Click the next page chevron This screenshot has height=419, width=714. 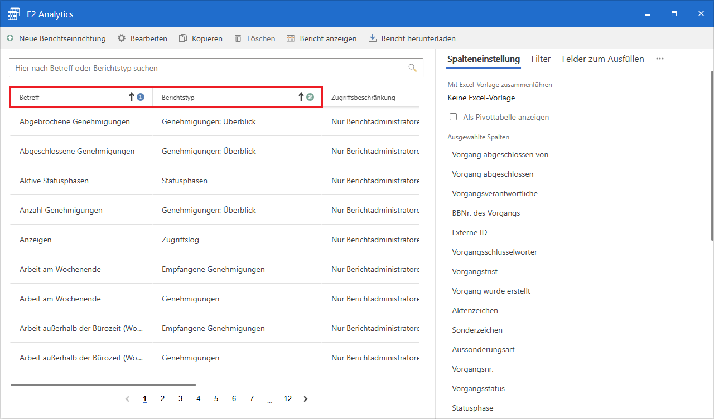(x=305, y=398)
